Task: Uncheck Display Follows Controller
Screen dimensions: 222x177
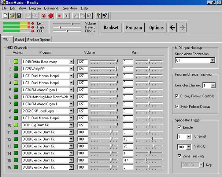Action: click(x=177, y=96)
